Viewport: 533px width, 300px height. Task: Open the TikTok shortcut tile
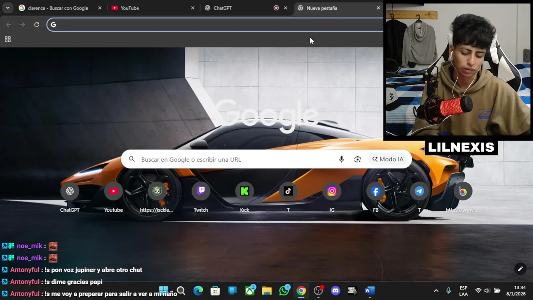click(288, 191)
